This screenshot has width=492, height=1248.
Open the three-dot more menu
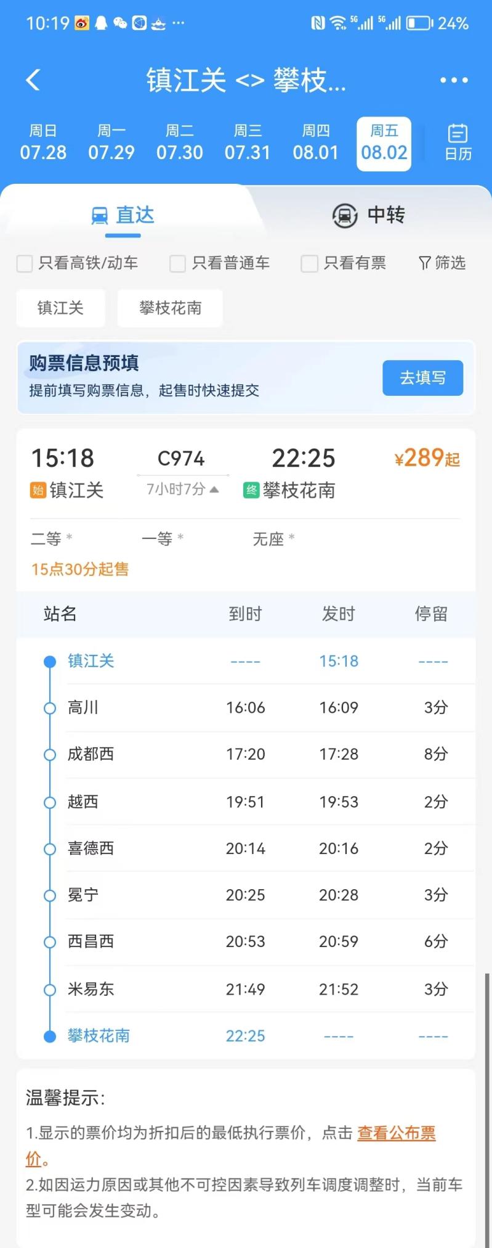coord(454,80)
